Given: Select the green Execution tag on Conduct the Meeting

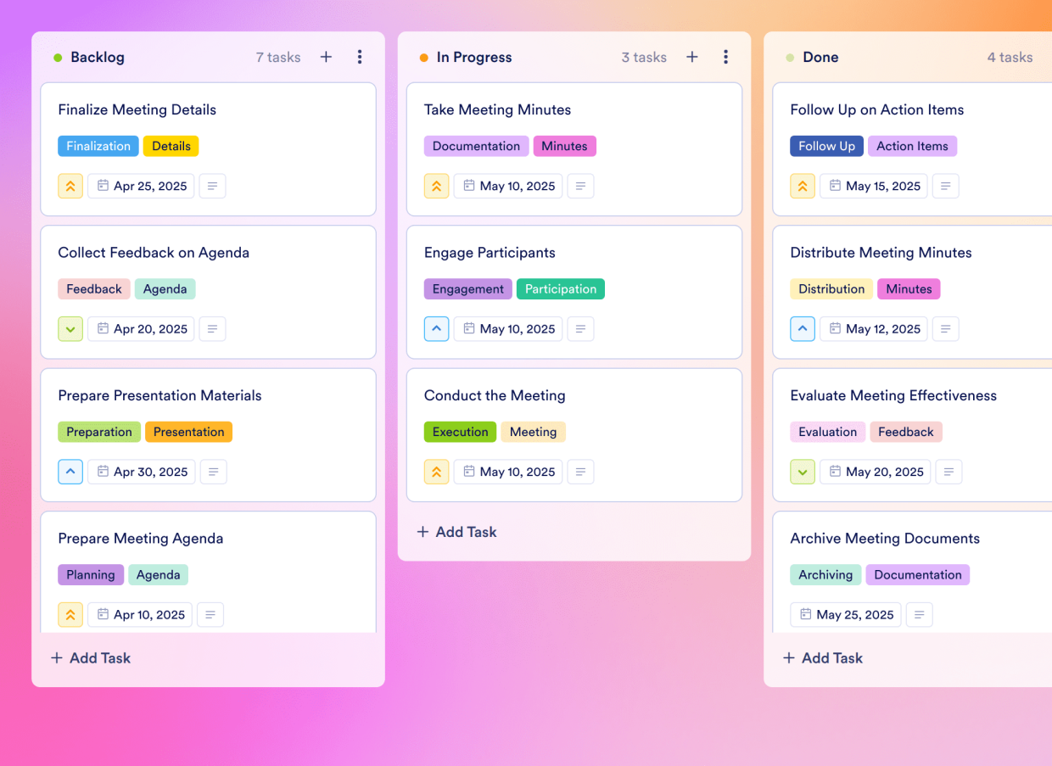Looking at the screenshot, I should click(x=460, y=432).
